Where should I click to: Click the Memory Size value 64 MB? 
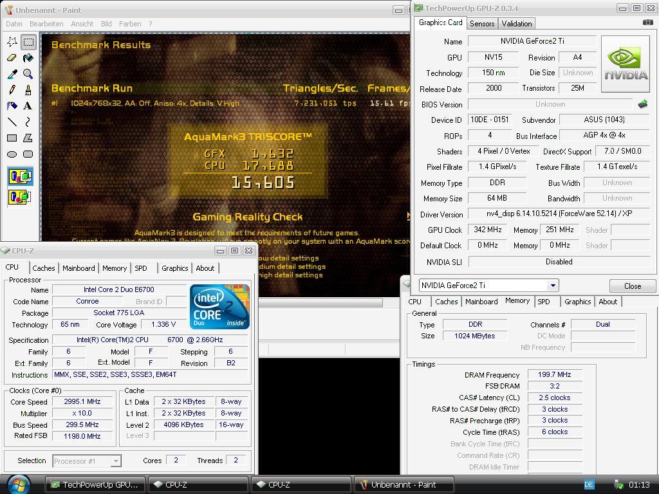(x=497, y=198)
